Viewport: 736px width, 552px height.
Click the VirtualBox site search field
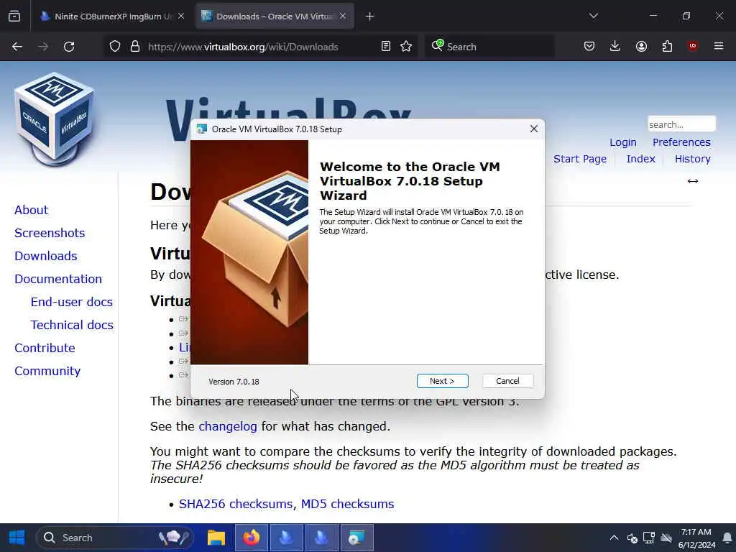(x=681, y=124)
